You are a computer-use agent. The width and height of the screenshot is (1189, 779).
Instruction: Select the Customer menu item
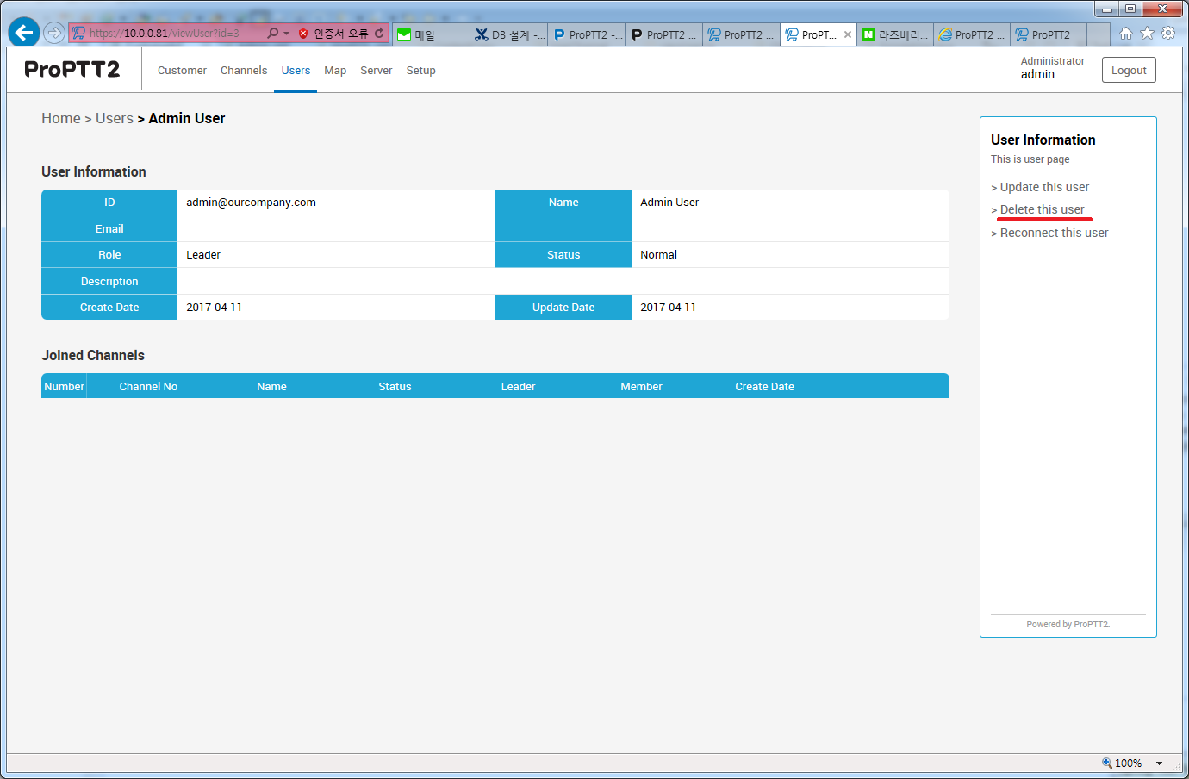click(x=182, y=71)
